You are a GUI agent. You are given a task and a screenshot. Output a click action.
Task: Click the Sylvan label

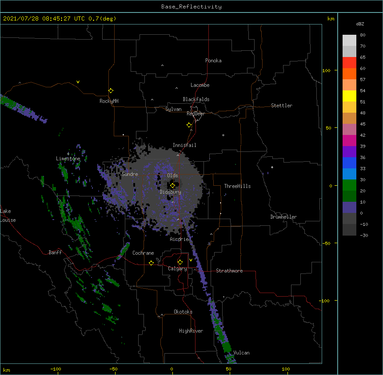(x=173, y=109)
